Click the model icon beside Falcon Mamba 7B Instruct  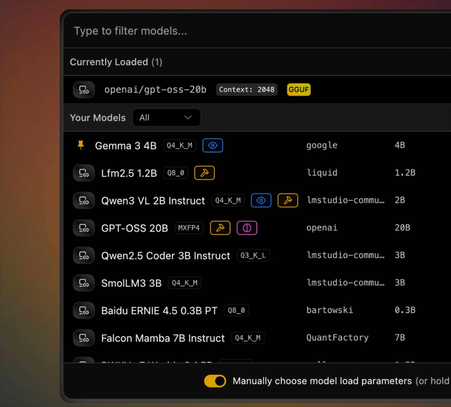click(84, 338)
